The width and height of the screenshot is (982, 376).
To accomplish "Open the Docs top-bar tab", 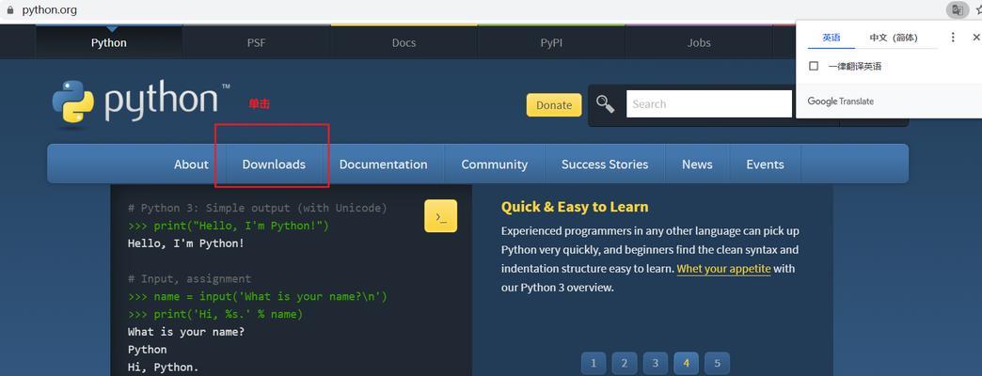I will coord(404,42).
